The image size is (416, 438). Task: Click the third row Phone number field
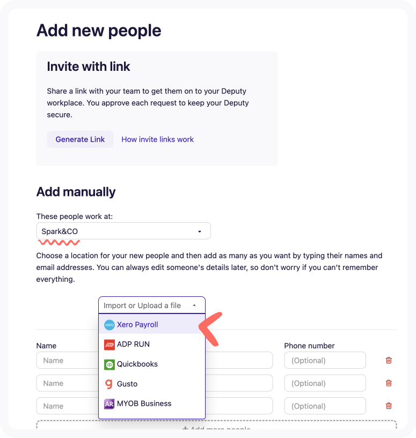pos(325,406)
